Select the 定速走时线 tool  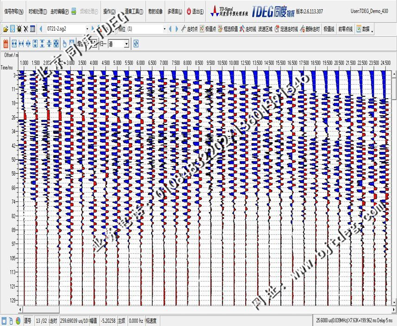(x=286, y=29)
